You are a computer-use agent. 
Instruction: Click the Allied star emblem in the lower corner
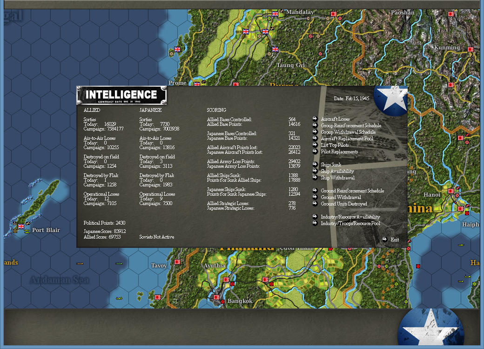click(430, 328)
